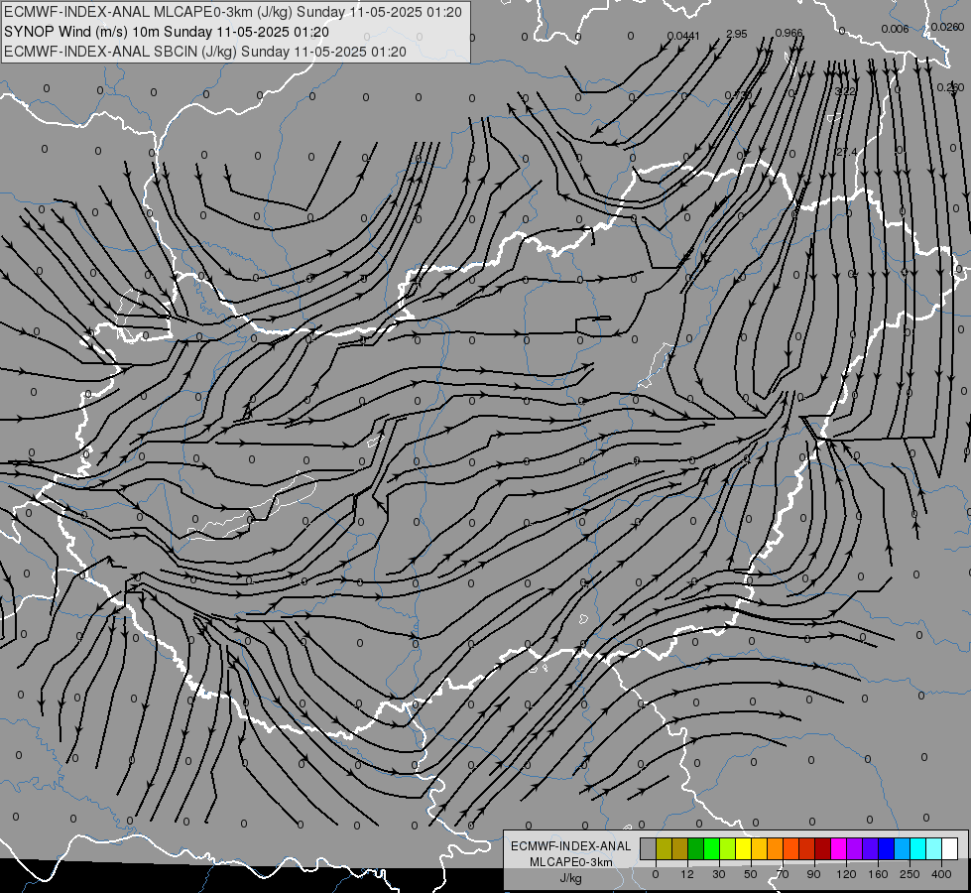Image resolution: width=971 pixels, height=893 pixels.
Task: Click the map value 3.22
Action: pos(845,91)
